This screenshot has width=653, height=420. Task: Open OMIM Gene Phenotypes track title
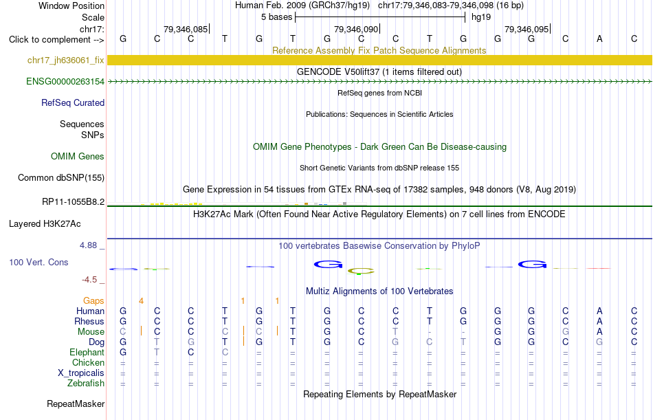(x=379, y=146)
